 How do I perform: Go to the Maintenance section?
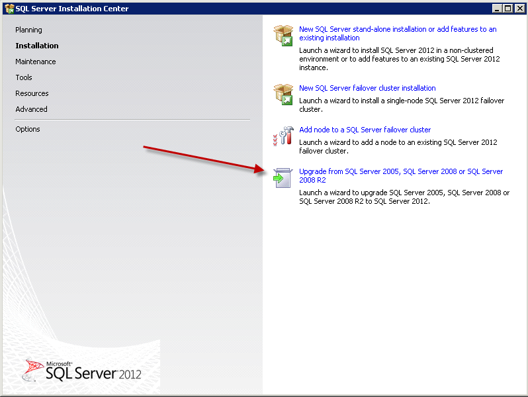(35, 62)
